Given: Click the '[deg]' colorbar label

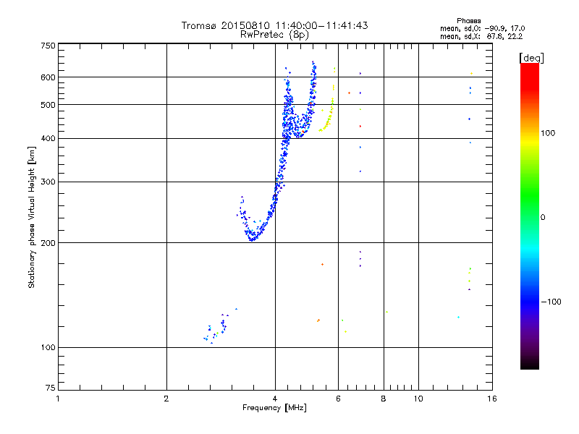Looking at the screenshot, I should click(531, 58).
